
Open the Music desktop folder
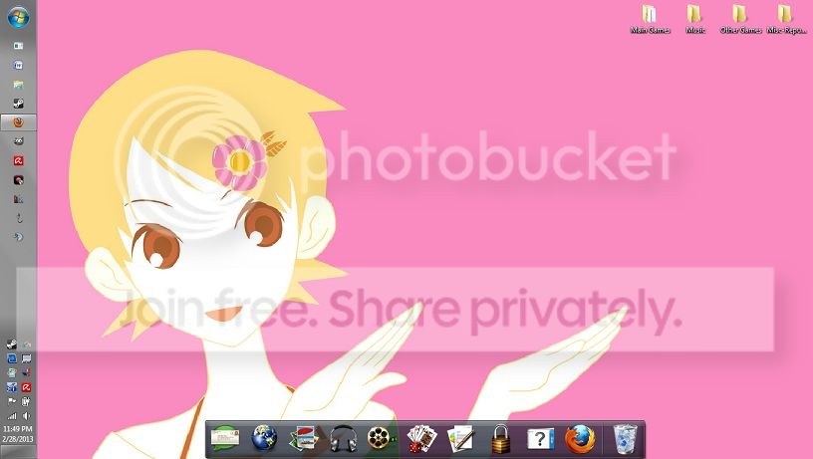pos(694,19)
